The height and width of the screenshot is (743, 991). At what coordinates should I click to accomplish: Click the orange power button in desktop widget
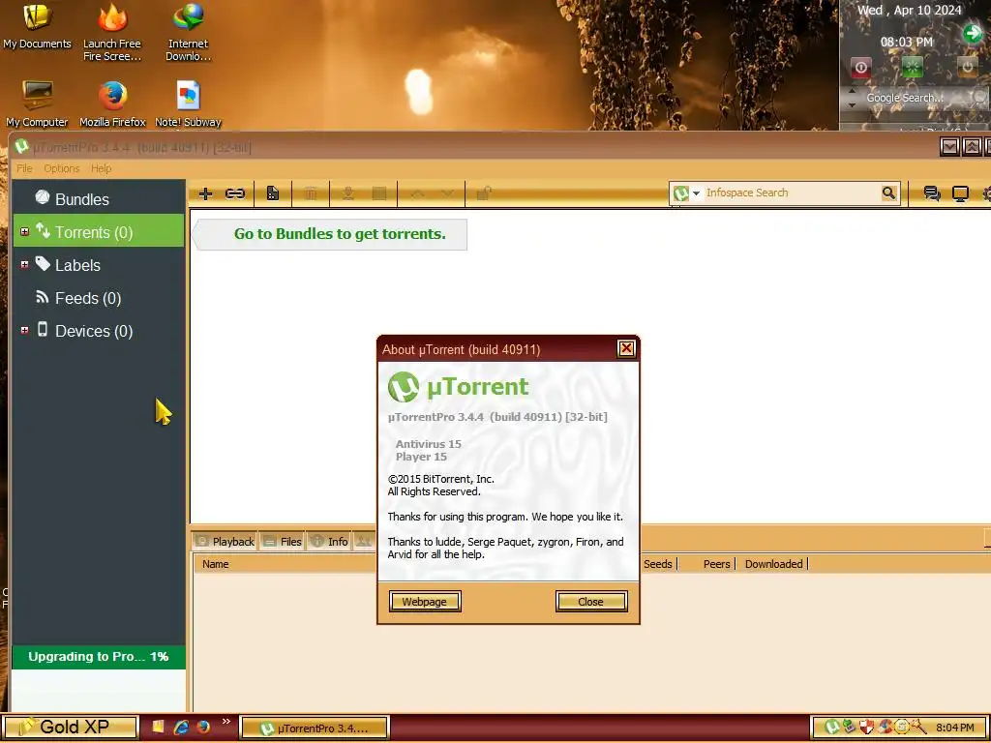tap(967, 67)
